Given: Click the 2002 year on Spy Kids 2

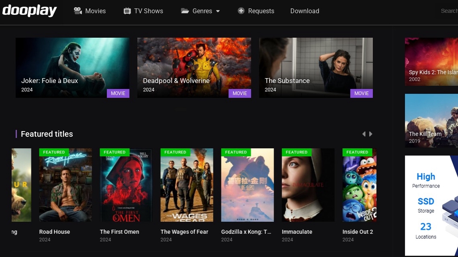Looking at the screenshot, I should point(415,80).
